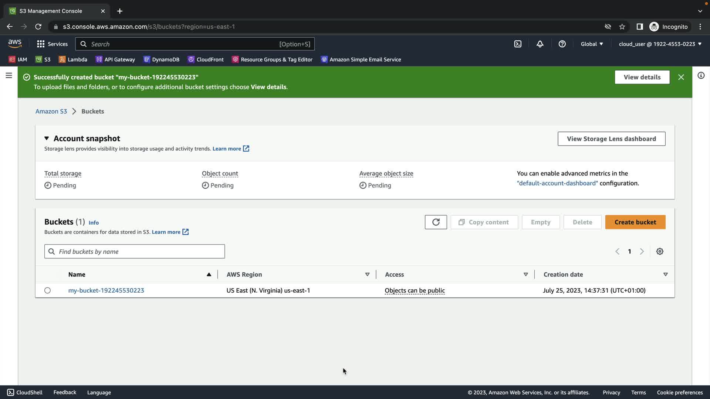Open table preferences gear icon
710x399 pixels.
pos(660,252)
